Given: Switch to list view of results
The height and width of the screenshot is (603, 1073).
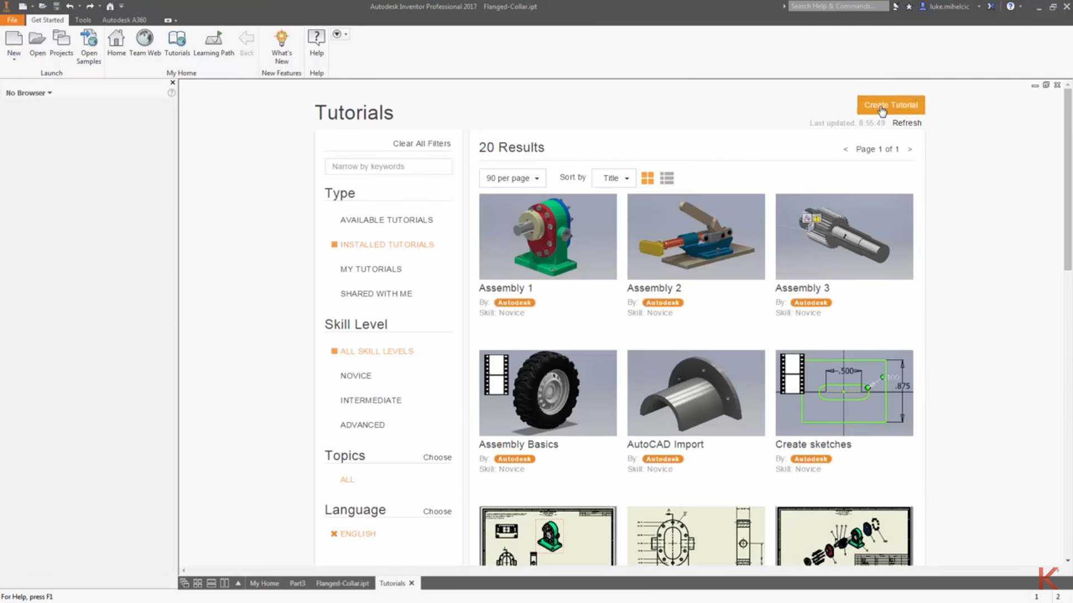Looking at the screenshot, I should [x=667, y=178].
